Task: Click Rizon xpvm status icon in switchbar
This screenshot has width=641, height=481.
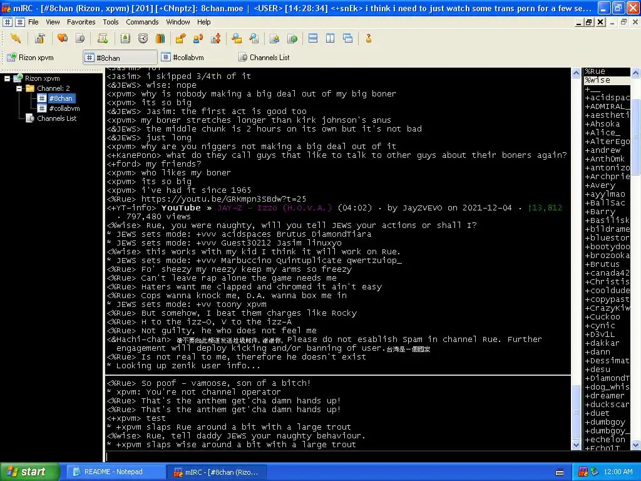Action: click(x=12, y=57)
